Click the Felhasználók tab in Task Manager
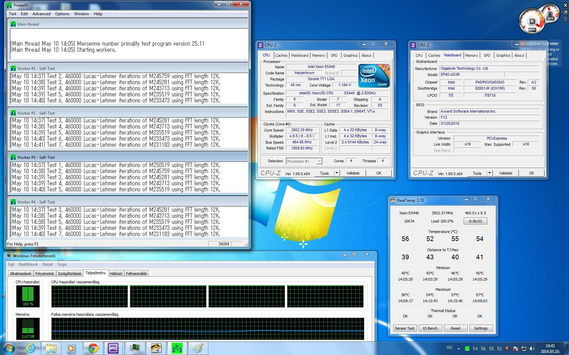 coord(136,274)
